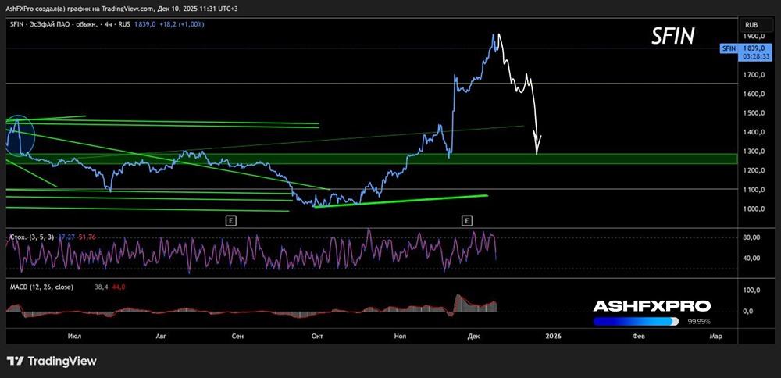Open the MACD (12, 26, close) indicator legend
The height and width of the screenshot is (378, 781).
[41, 287]
